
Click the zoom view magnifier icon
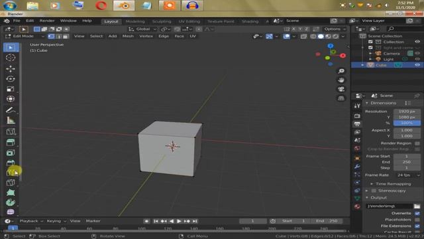click(x=341, y=71)
